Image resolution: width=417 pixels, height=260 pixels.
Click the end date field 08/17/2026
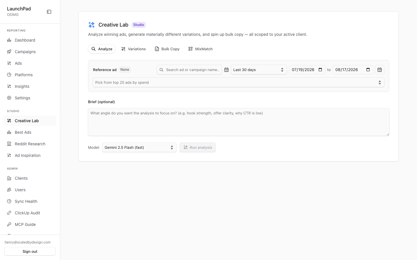point(353,70)
